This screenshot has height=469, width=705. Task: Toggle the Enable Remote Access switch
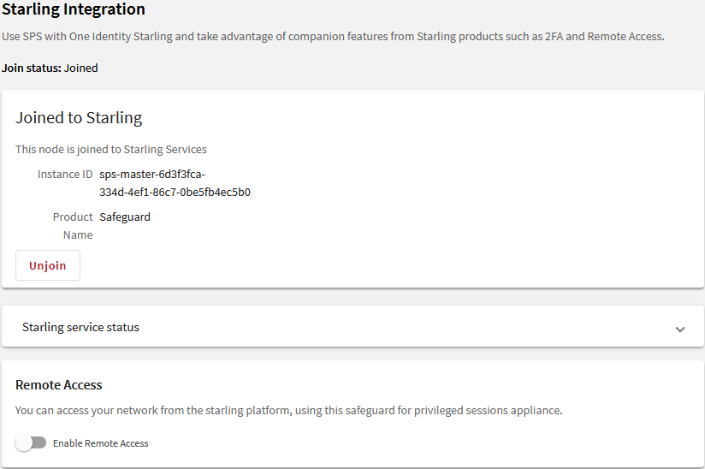click(31, 443)
